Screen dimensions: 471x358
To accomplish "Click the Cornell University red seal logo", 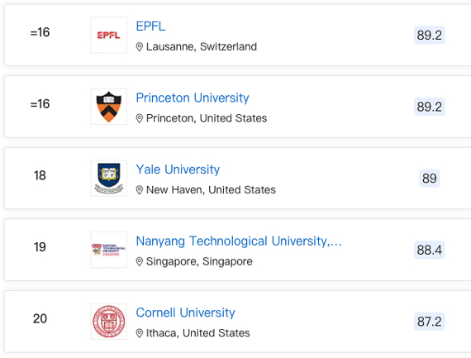I will [109, 322].
